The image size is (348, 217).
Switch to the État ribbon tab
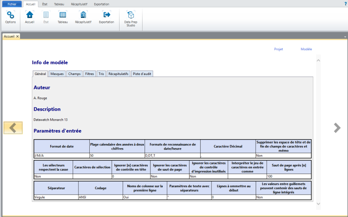click(x=45, y=4)
